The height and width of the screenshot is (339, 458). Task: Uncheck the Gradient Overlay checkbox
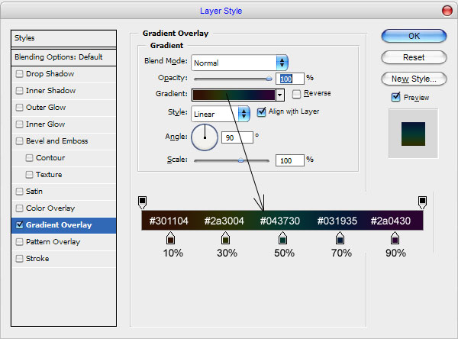click(x=19, y=225)
